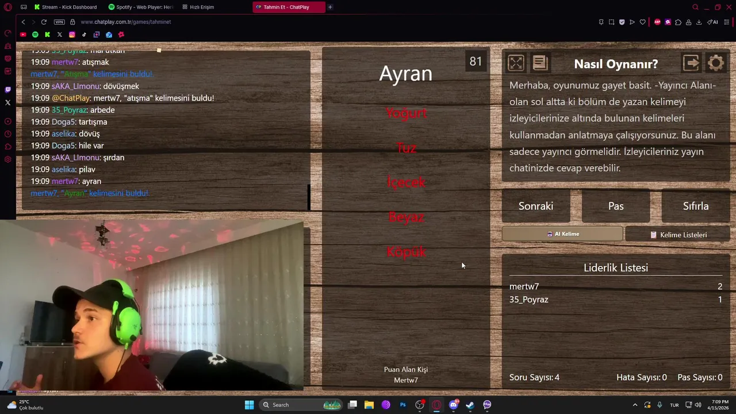Open a new tab with plus button

tap(330, 7)
